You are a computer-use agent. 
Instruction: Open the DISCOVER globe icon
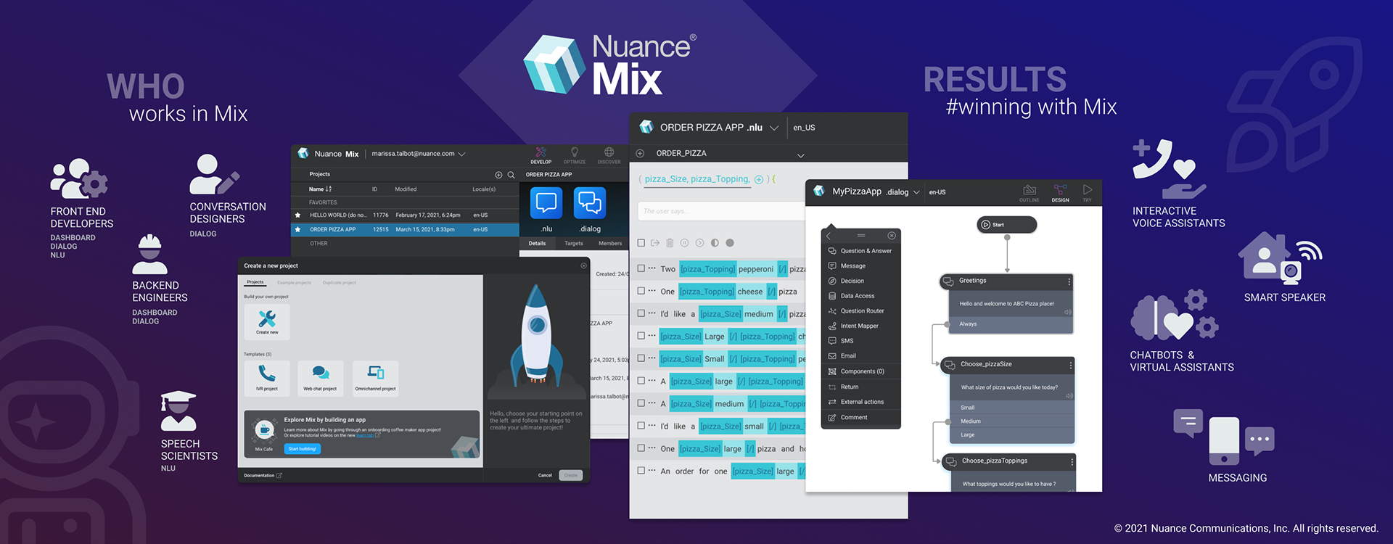[609, 152]
